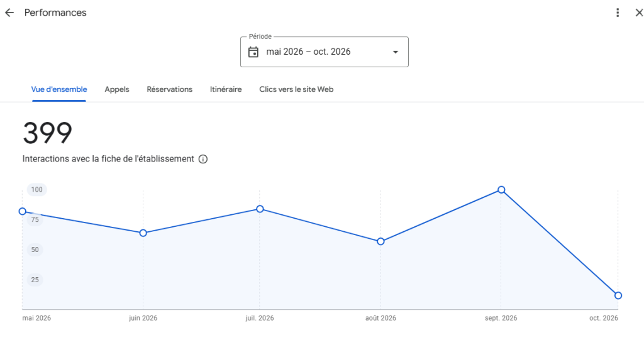Select the sept. 2026 peak data point

coord(501,190)
